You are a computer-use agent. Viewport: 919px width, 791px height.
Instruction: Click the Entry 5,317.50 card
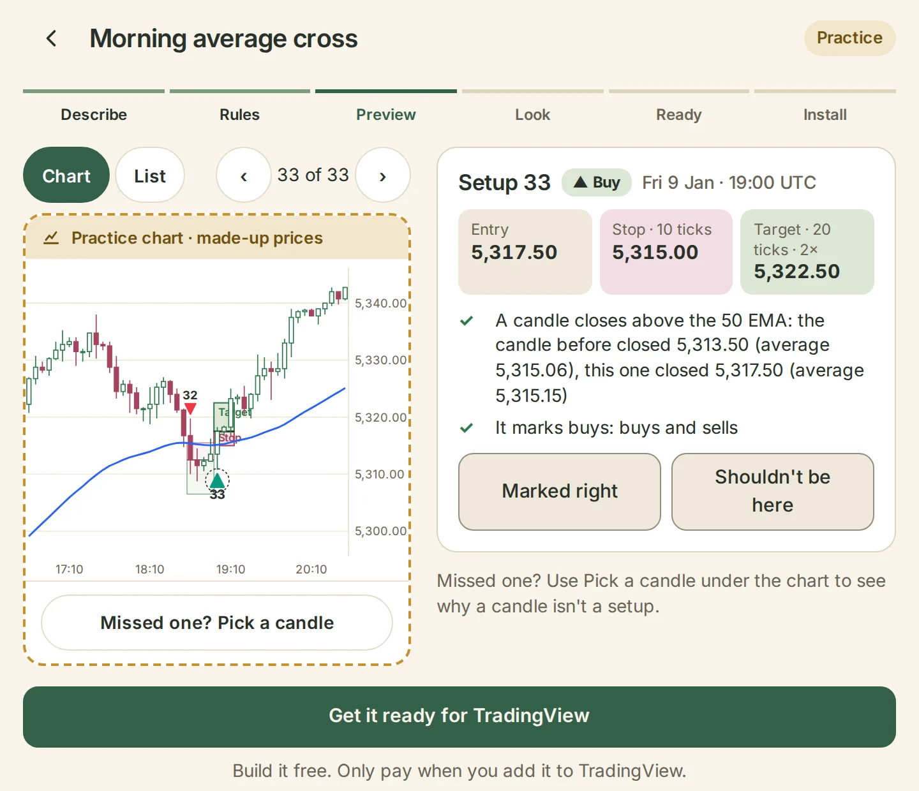[525, 252]
